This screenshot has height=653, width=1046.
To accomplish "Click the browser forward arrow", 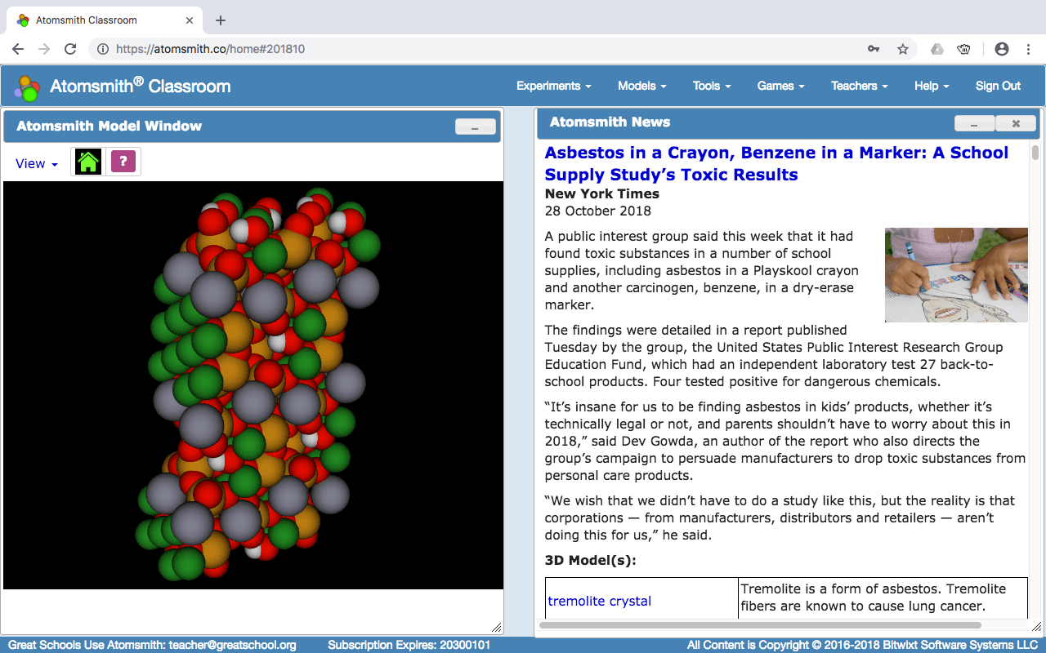I will point(44,49).
